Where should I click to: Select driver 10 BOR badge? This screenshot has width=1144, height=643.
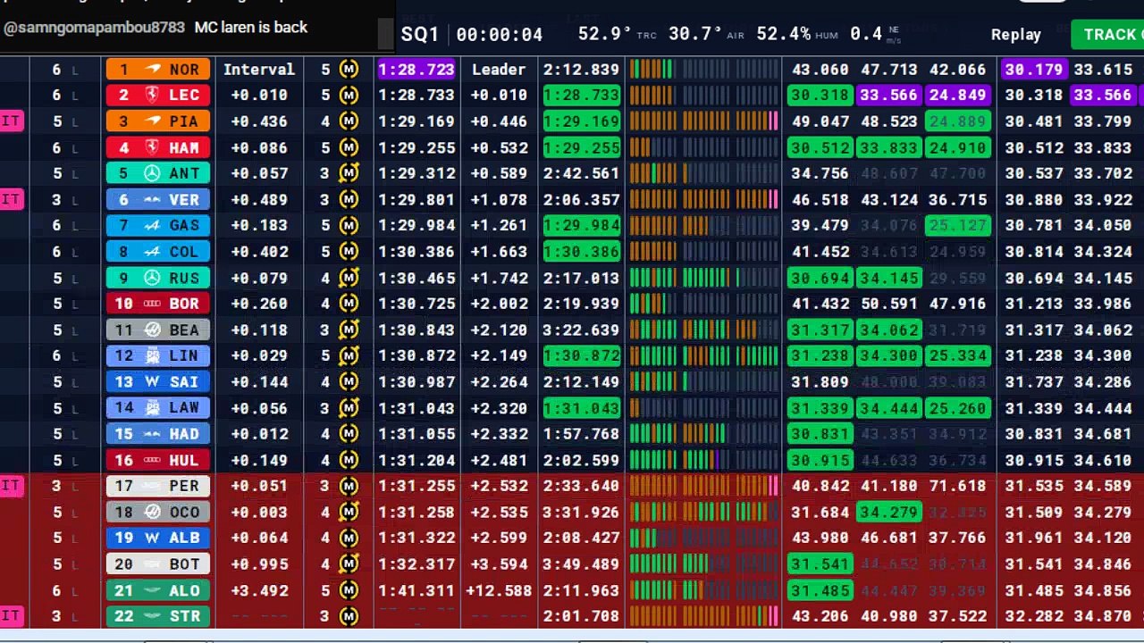click(158, 304)
